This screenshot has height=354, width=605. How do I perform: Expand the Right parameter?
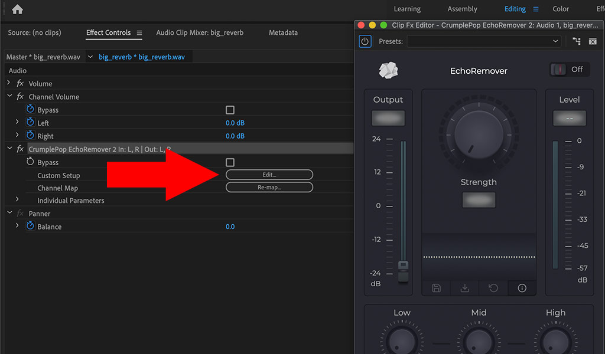(x=17, y=135)
